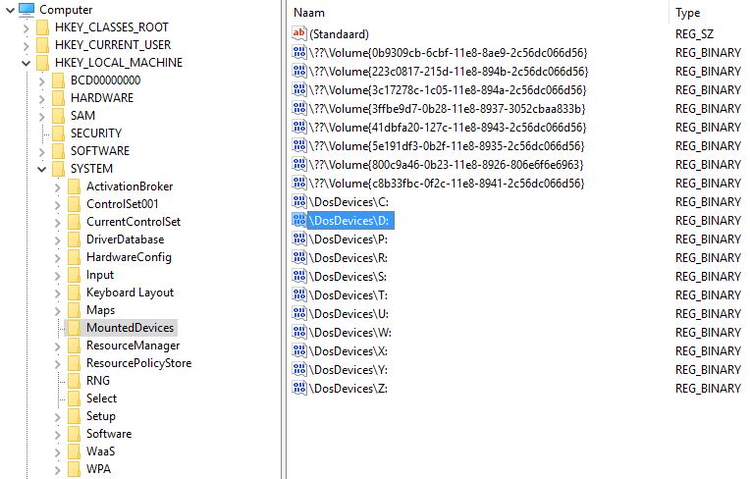Viewport: 750px width, 479px height.
Task: Expand the HARDWARE key
Action: [42, 98]
